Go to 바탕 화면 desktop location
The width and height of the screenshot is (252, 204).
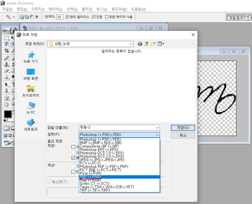tap(31, 75)
